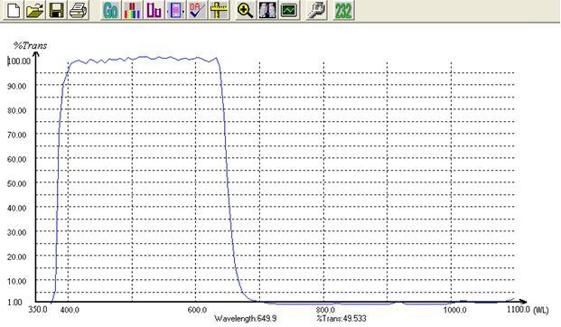561x327 pixels.
Task: Create a new file with blank page icon
Action: click(x=14, y=10)
